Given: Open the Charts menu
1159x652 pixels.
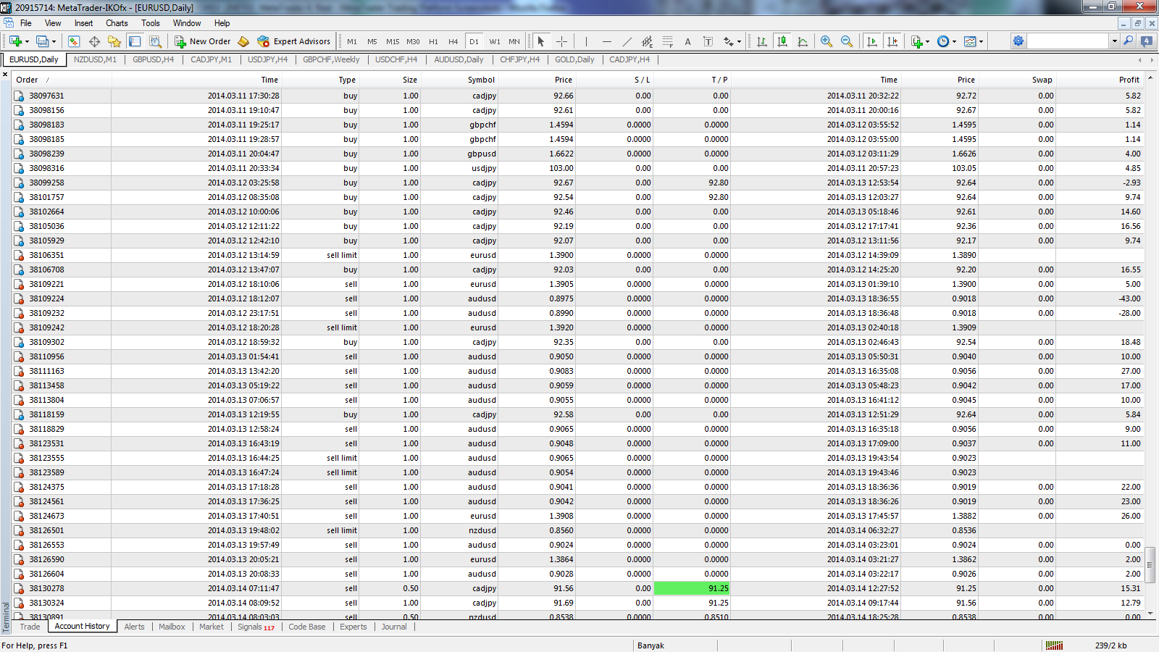Looking at the screenshot, I should point(117,23).
